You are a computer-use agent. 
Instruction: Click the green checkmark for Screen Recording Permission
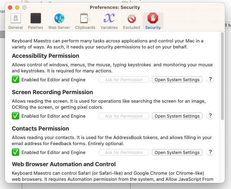pyautogui.click(x=16, y=116)
